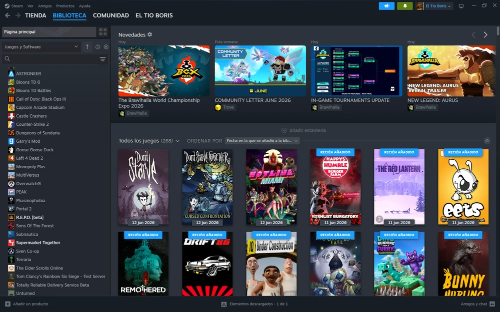This screenshot has width=500, height=312.
Task: Open the Ordenar por sort dropdown
Action: [x=262, y=141]
